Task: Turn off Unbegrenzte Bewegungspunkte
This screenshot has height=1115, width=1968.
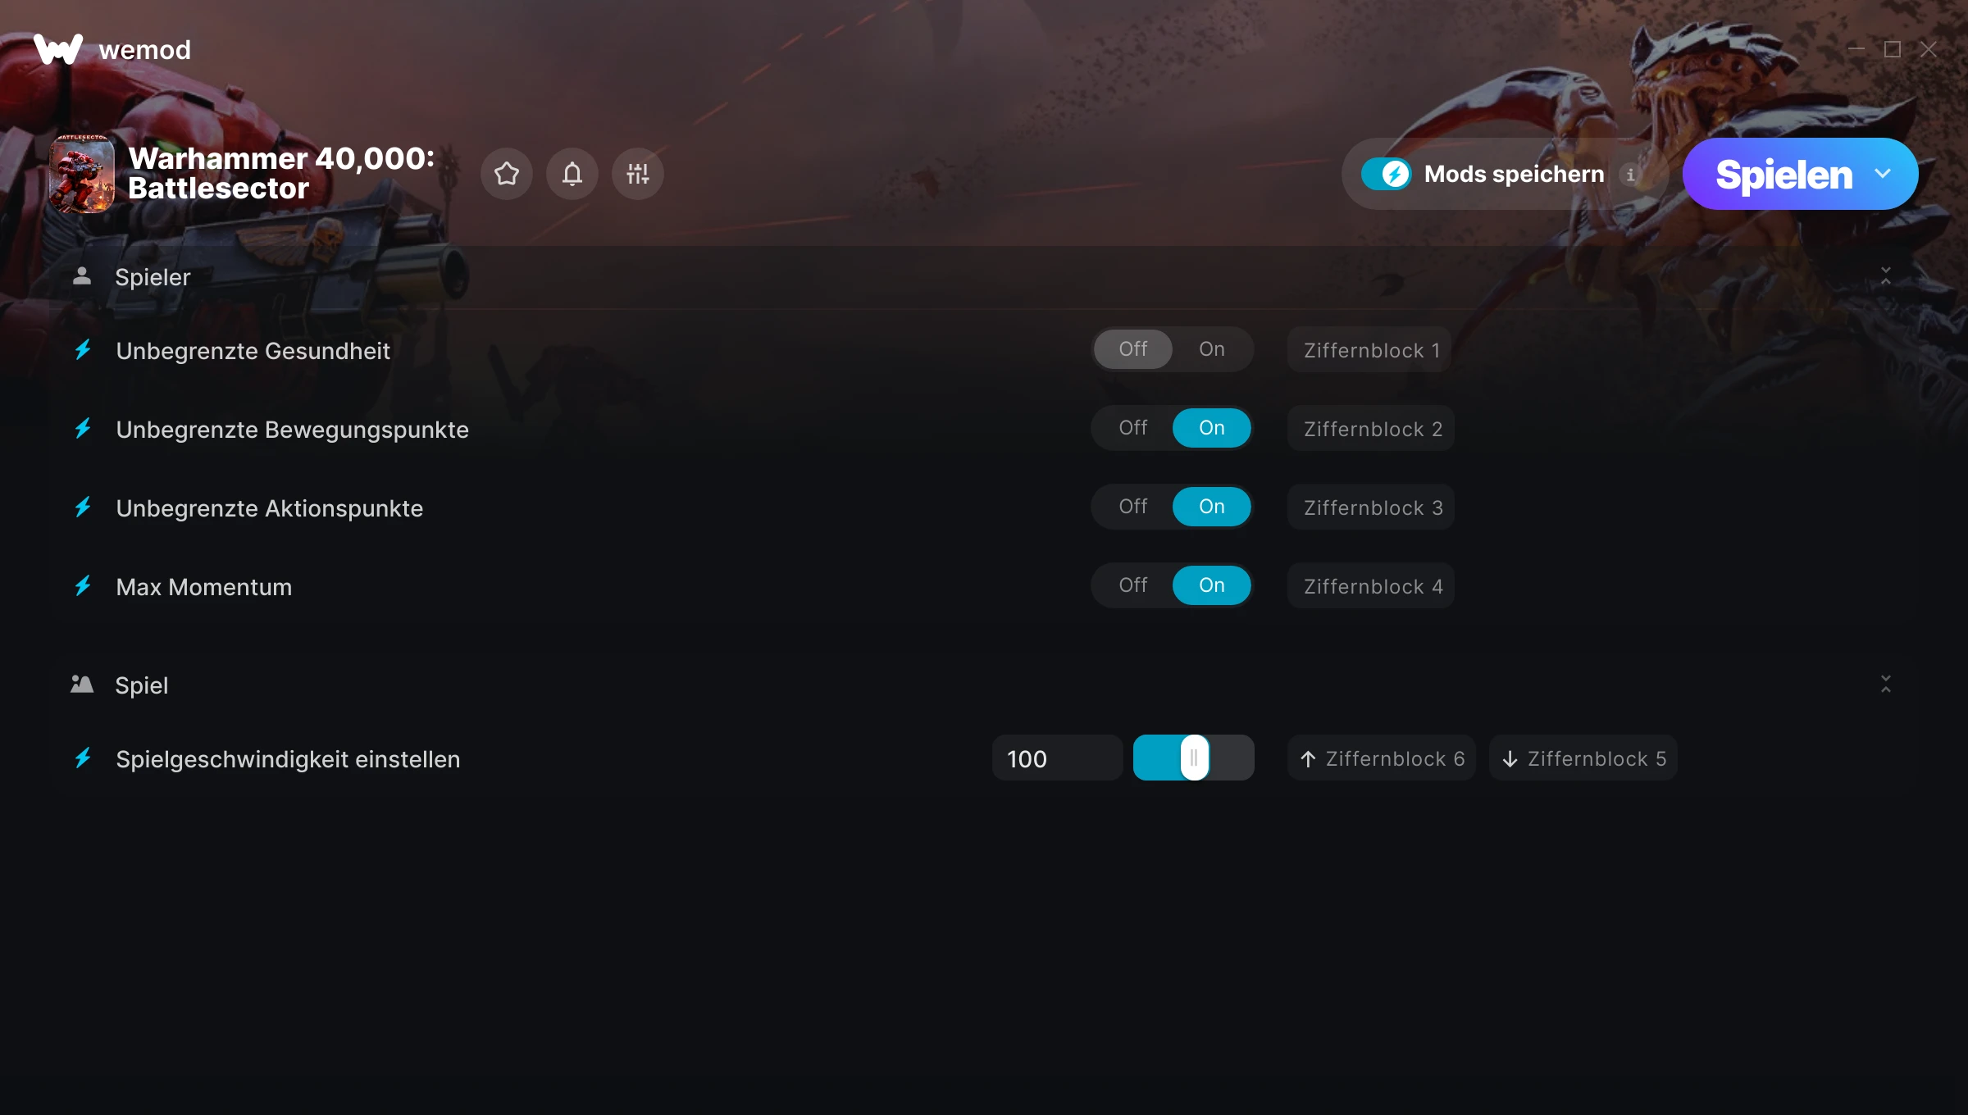Action: click(x=1132, y=428)
